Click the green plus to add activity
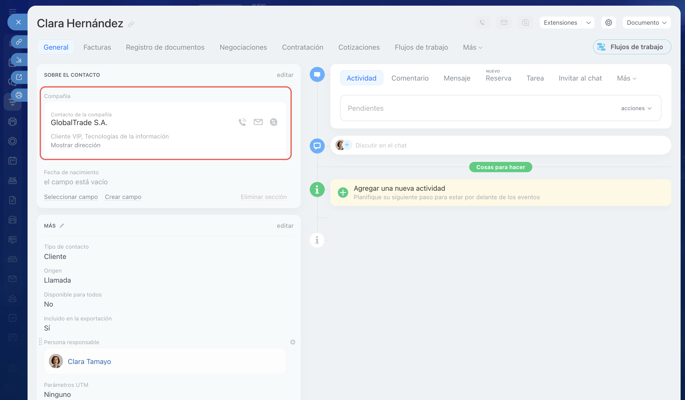Viewport: 685px width, 400px height. 343,193
